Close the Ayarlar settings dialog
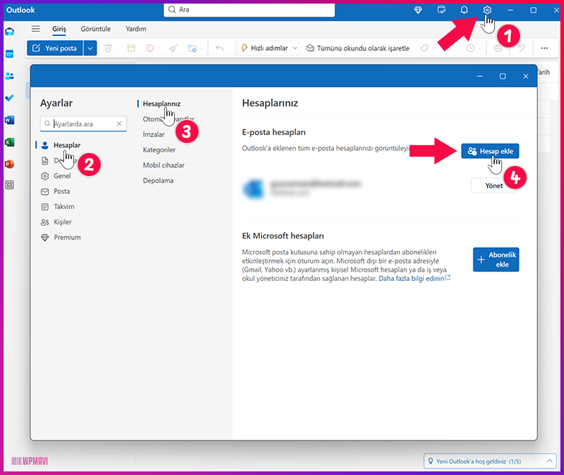Image resolution: width=564 pixels, height=475 pixels. pyautogui.click(x=525, y=76)
